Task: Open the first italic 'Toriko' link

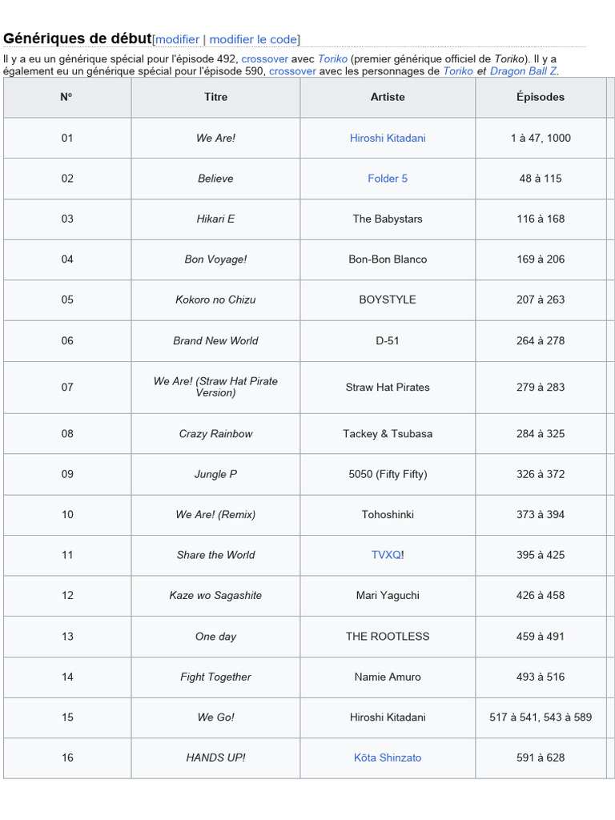Action: click(x=332, y=59)
